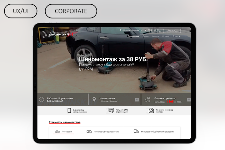The height and width of the screenshot is (150, 225).
Task: Open the Отзывы menu item
Action: [x=166, y=36]
